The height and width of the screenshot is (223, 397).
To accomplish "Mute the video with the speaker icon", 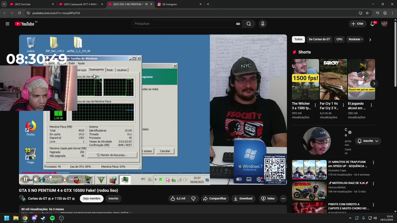I will coord(36,179).
